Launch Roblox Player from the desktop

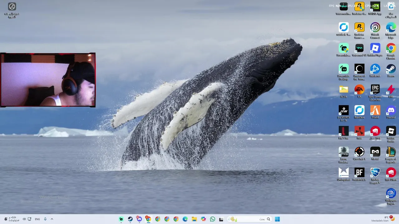click(x=375, y=50)
